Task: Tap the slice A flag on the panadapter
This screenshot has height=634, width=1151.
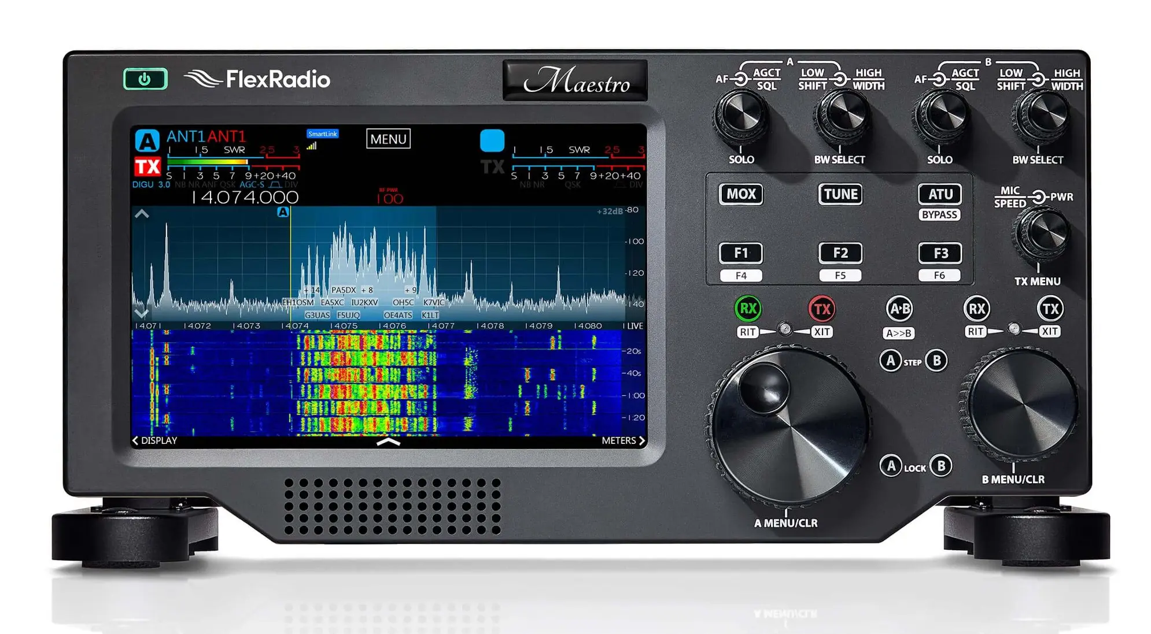Action: pyautogui.click(x=283, y=212)
